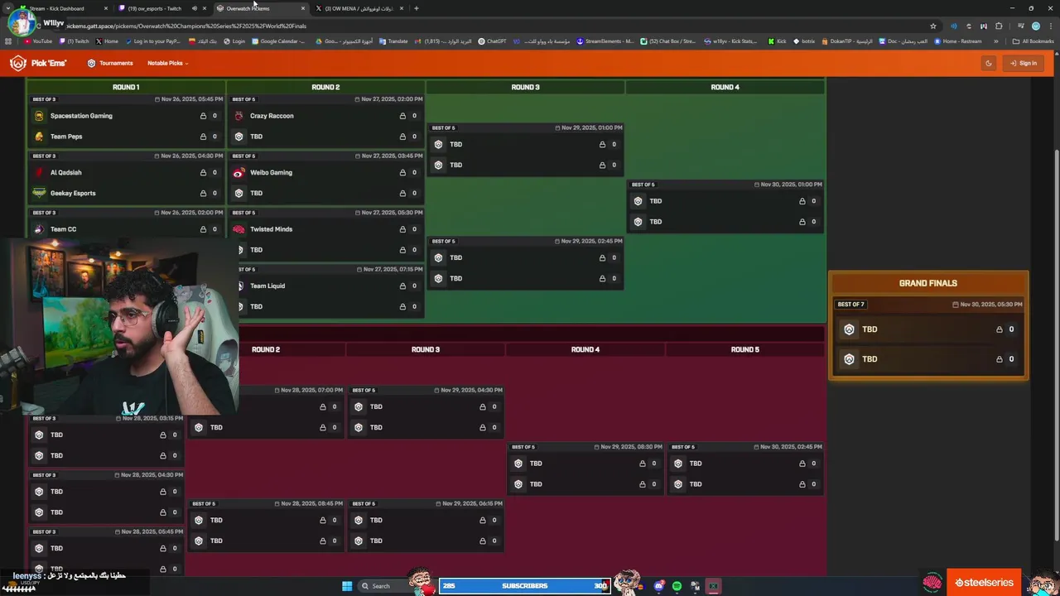Click the Team Peps logo
The width and height of the screenshot is (1060, 596).
point(39,137)
